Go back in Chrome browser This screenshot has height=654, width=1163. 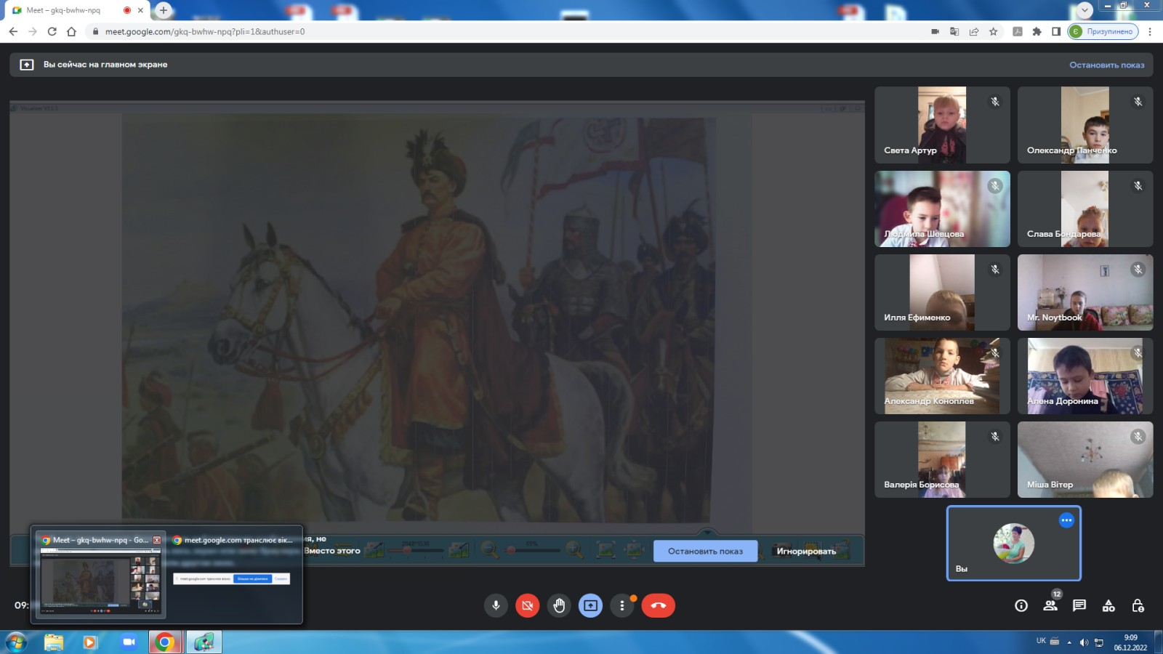(13, 31)
